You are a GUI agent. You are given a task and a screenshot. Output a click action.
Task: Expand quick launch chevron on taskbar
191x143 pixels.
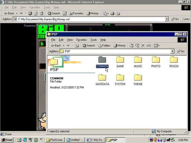[41, 139]
